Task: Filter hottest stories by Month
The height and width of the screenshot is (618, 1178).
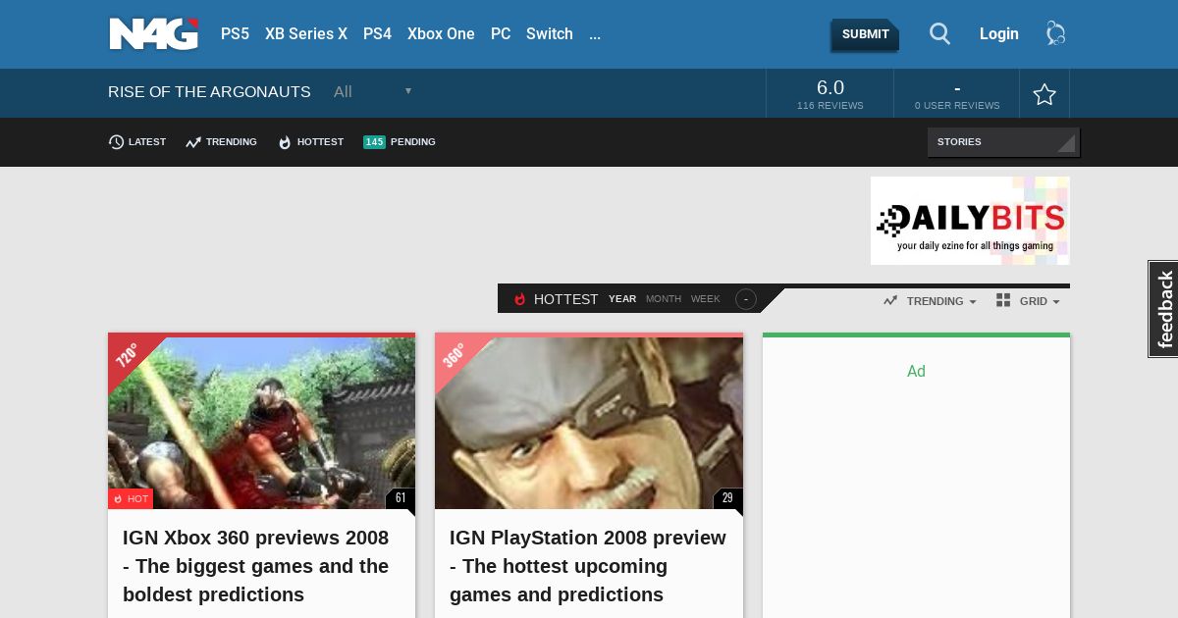Action: coord(664,299)
